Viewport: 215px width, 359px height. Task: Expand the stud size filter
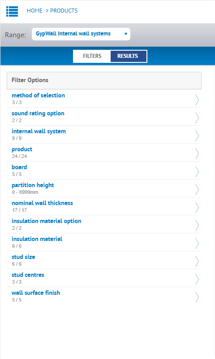tap(104, 260)
